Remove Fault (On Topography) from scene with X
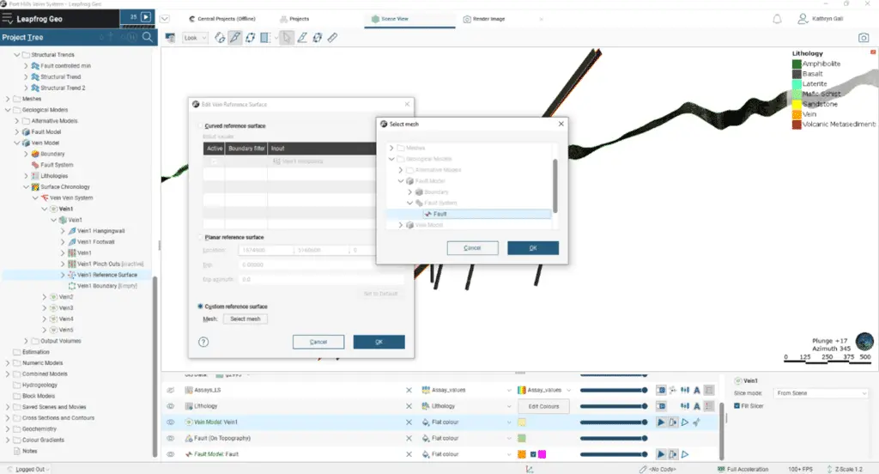This screenshot has height=474, width=879. click(x=409, y=438)
